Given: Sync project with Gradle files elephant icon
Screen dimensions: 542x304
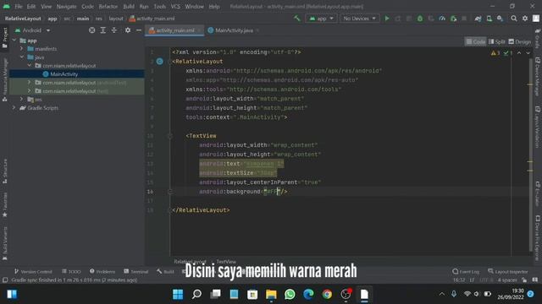Looking at the screenshot, I should coord(478,19).
